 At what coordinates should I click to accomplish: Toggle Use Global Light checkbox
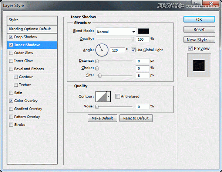[x=134, y=50]
